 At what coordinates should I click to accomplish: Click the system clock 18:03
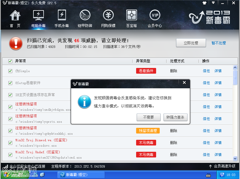(x=231, y=175)
